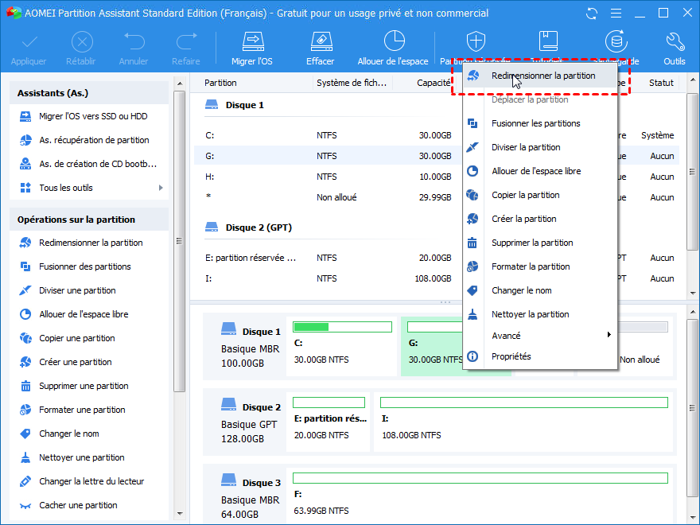700x525 pixels.
Task: Click the Propriétés info icon in menu
Action: click(x=472, y=356)
